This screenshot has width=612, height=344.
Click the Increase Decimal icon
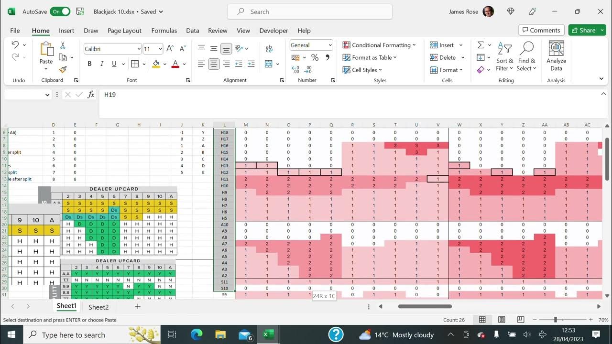point(295,69)
